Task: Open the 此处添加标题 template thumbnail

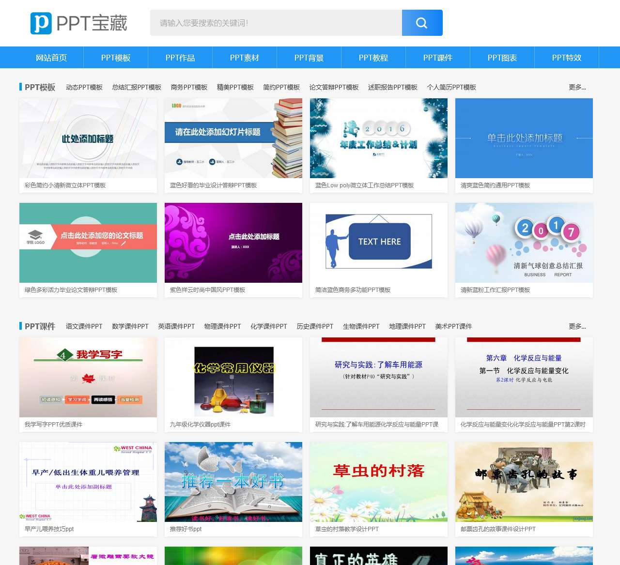Action: [x=88, y=138]
